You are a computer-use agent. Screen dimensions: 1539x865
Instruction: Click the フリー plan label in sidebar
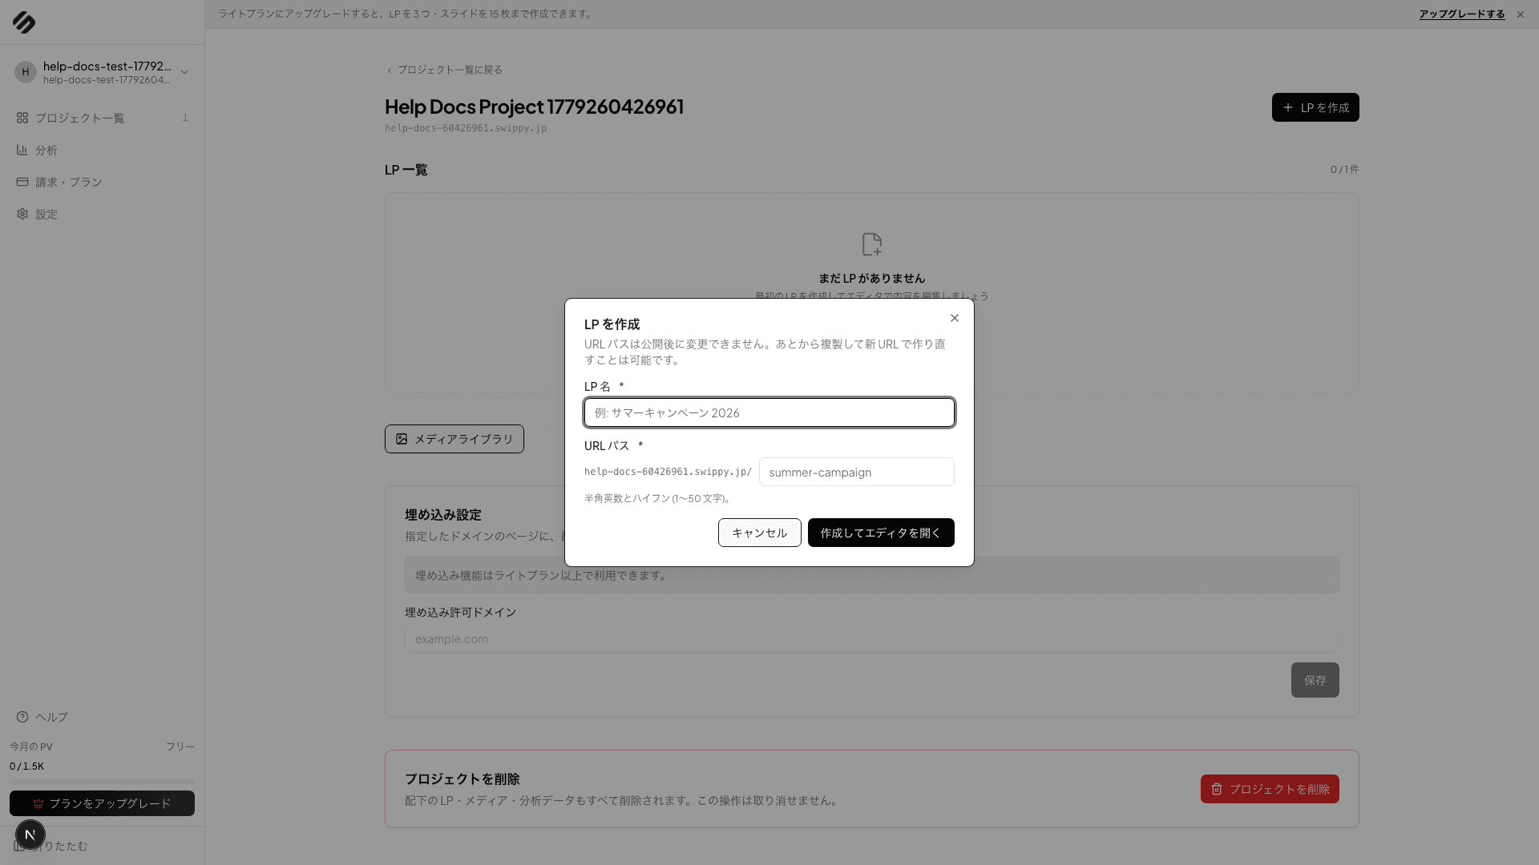(180, 746)
